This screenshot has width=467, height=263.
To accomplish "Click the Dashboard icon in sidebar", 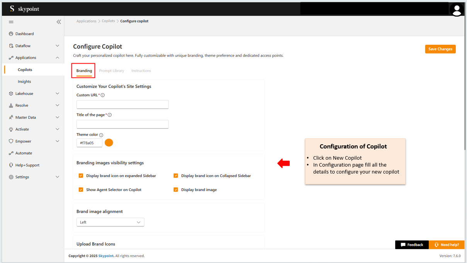I will pyautogui.click(x=11, y=34).
